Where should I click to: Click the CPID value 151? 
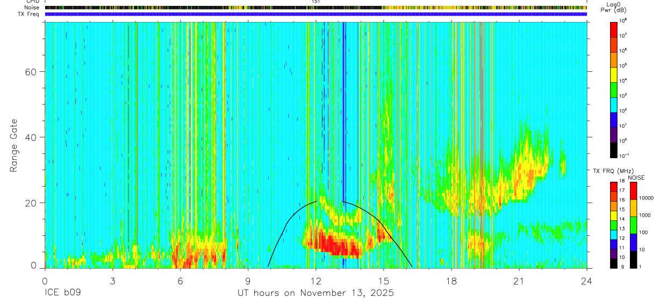(315, 2)
